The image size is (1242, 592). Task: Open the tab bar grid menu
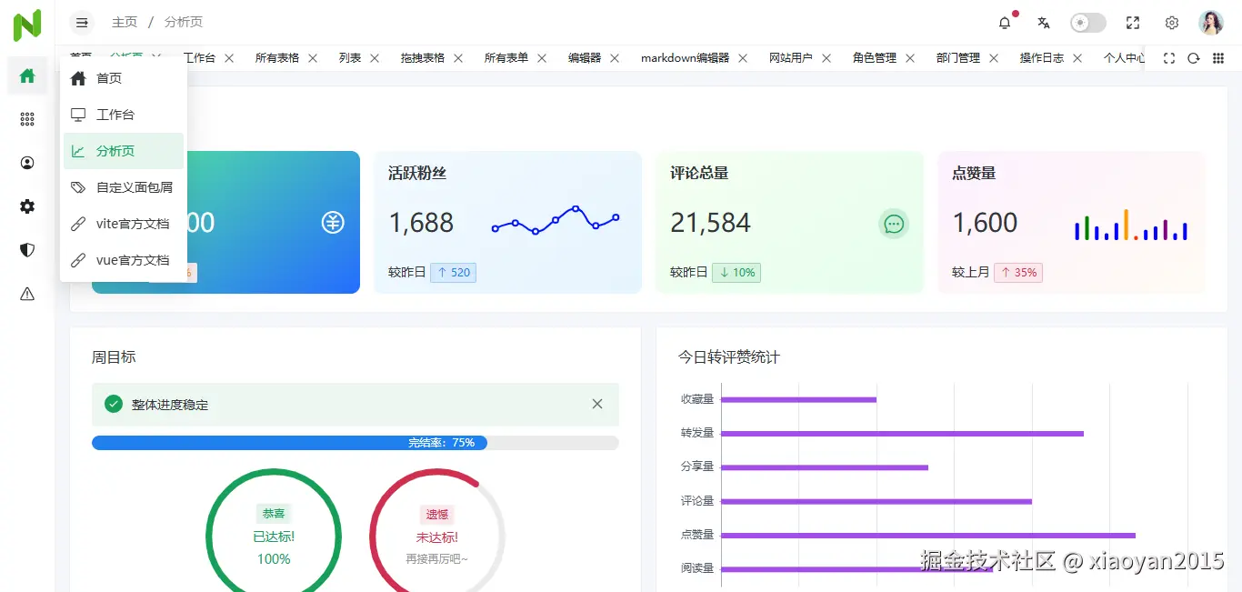pos(1218,58)
